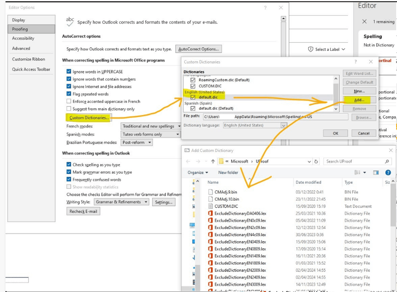Change the file view layout icon
Viewport: 397px width, 292px height.
pos(357,173)
